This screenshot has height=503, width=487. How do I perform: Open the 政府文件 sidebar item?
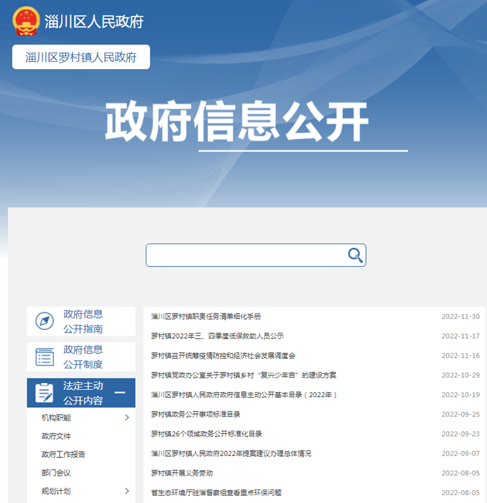56,436
